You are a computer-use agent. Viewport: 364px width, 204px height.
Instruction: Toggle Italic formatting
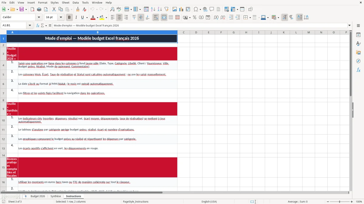click(76, 18)
